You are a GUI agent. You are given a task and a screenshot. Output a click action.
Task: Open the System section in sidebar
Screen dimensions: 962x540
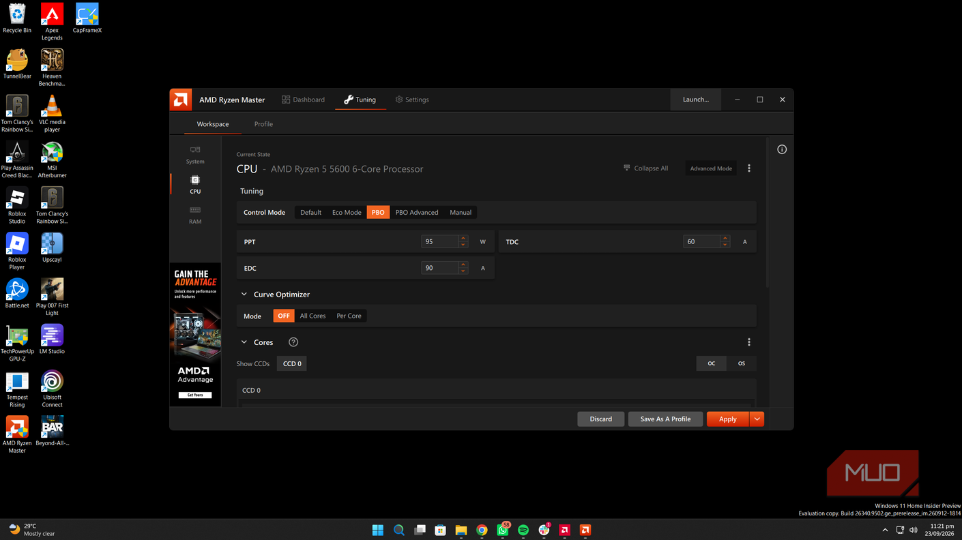click(x=195, y=155)
